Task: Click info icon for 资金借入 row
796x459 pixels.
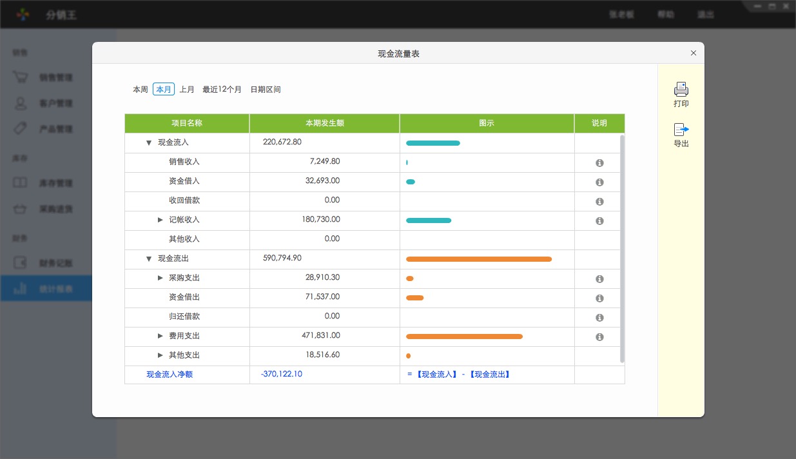Action: tap(599, 182)
